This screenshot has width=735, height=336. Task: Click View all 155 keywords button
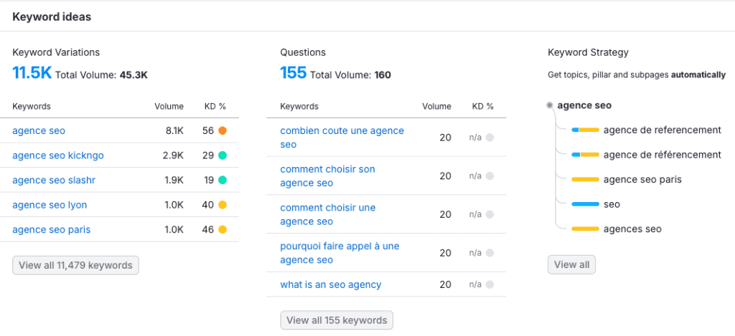pyautogui.click(x=337, y=320)
